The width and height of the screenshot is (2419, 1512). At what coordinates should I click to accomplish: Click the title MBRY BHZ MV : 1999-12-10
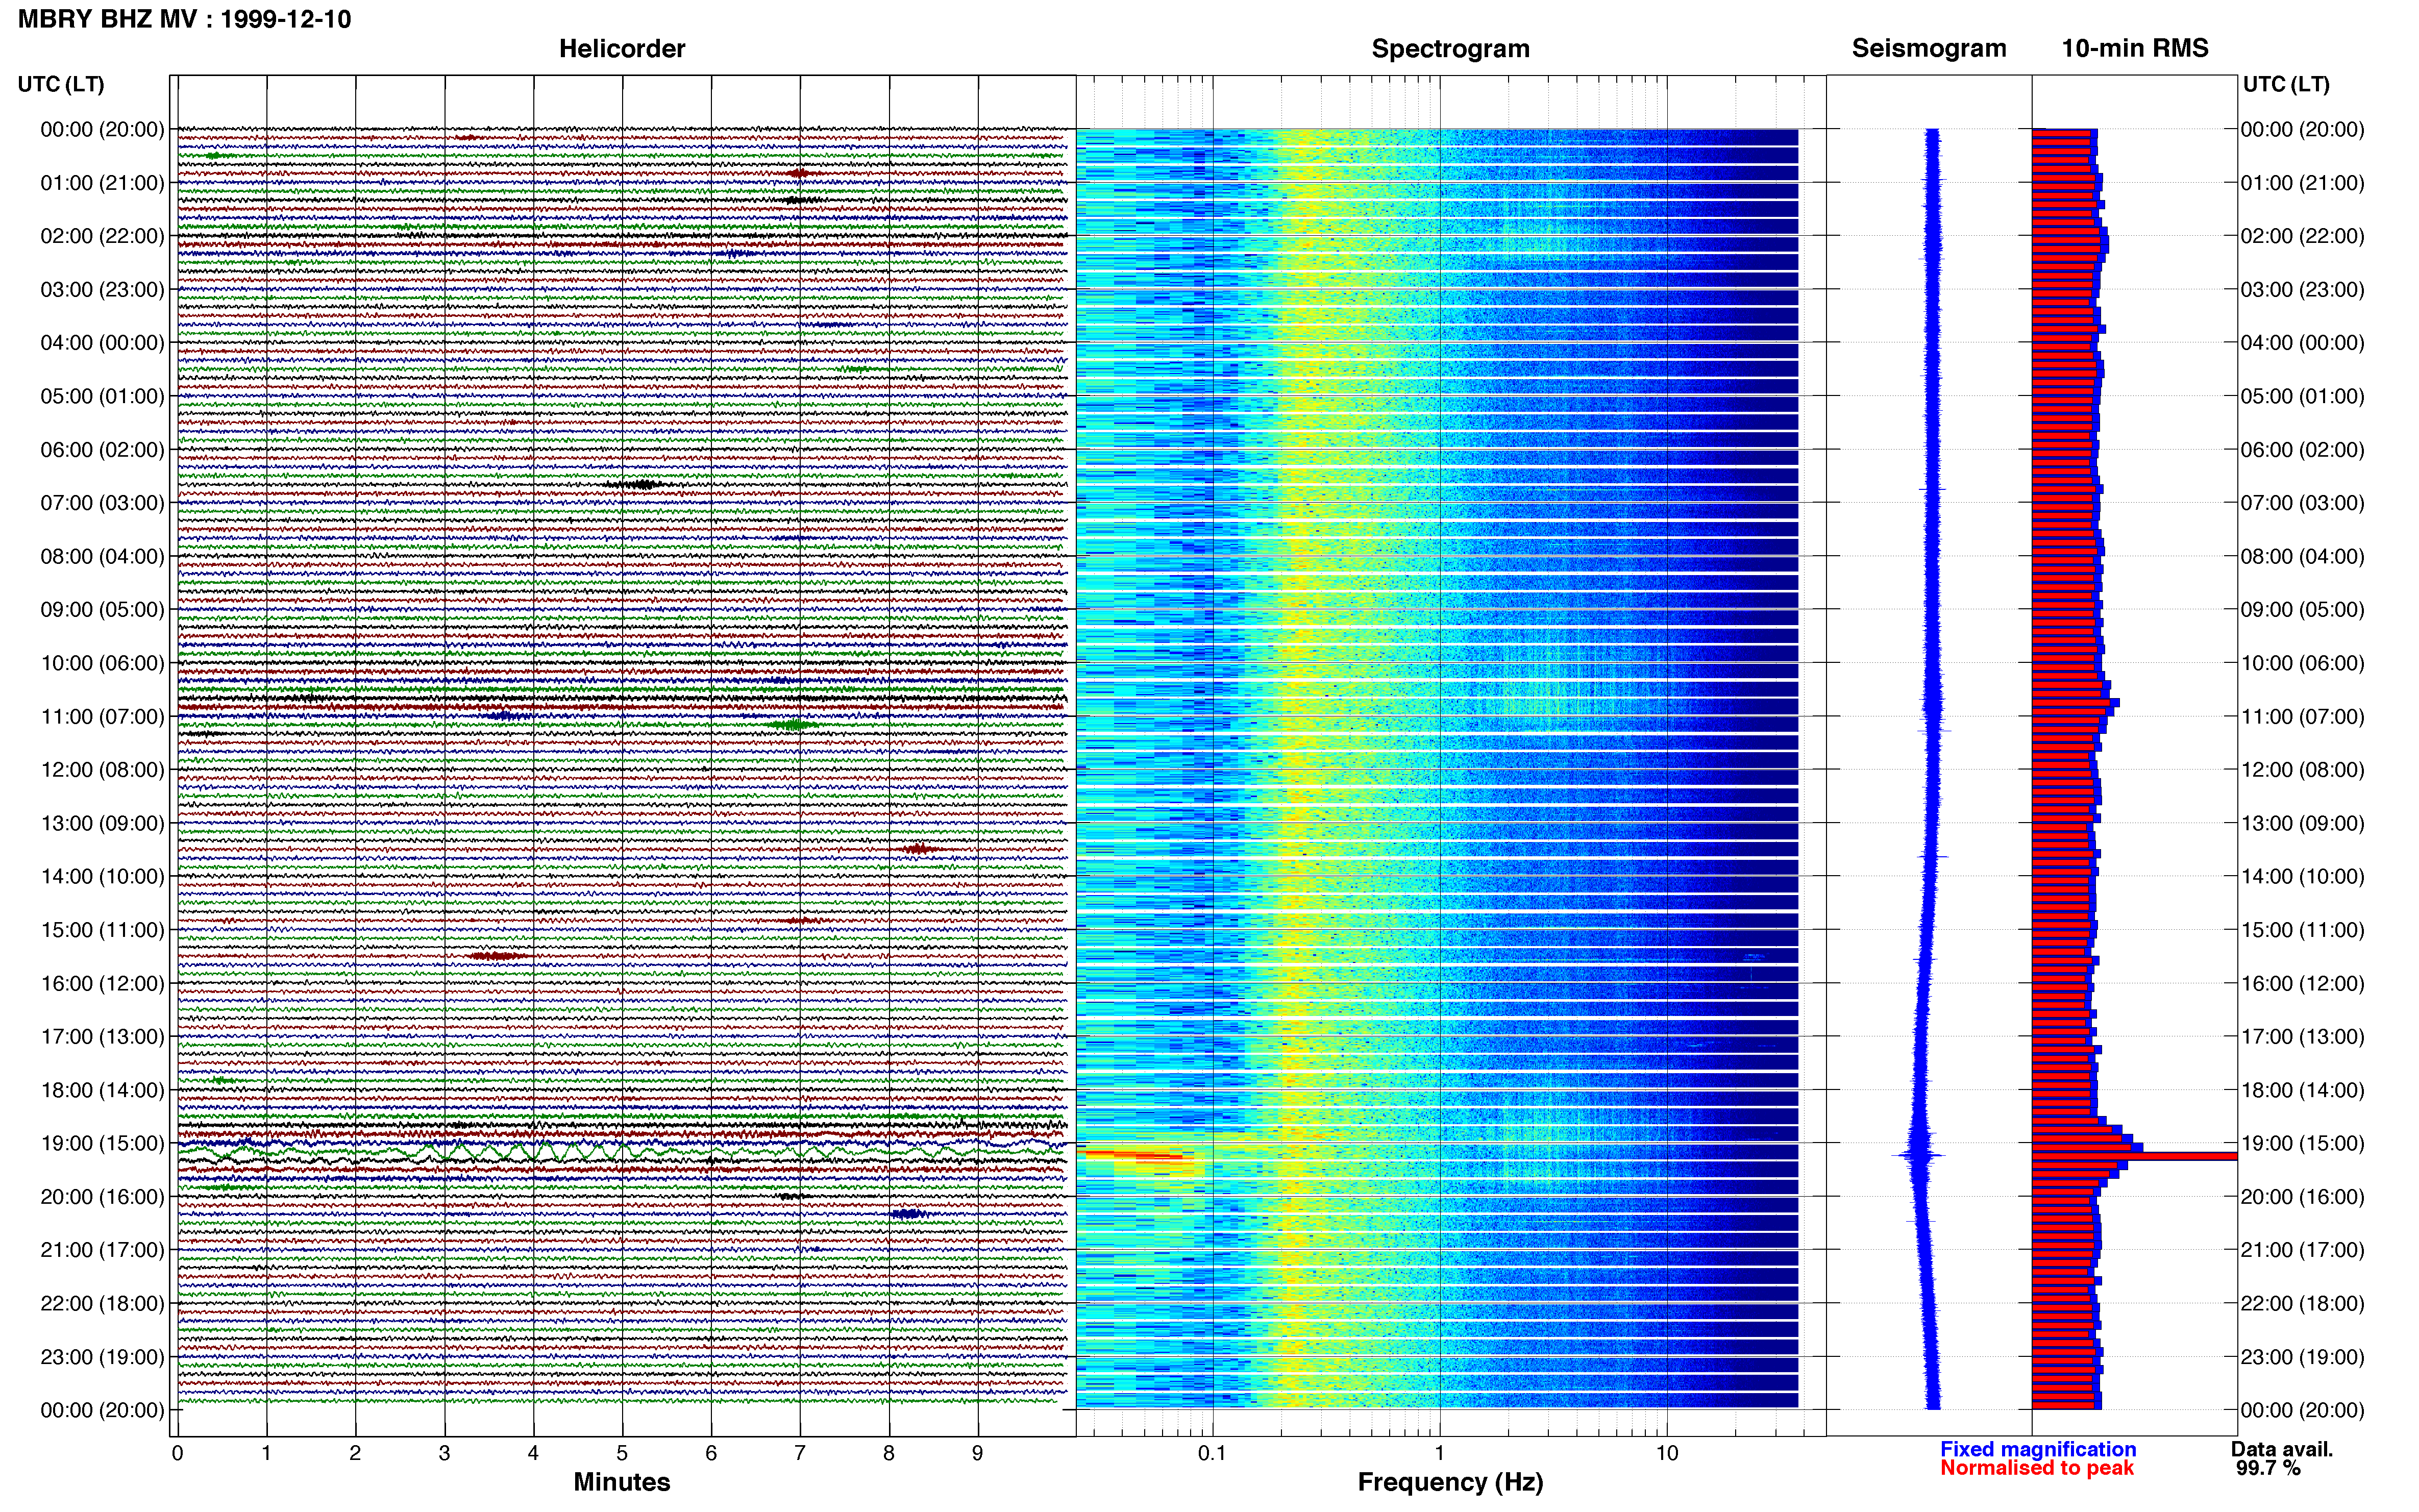185,19
